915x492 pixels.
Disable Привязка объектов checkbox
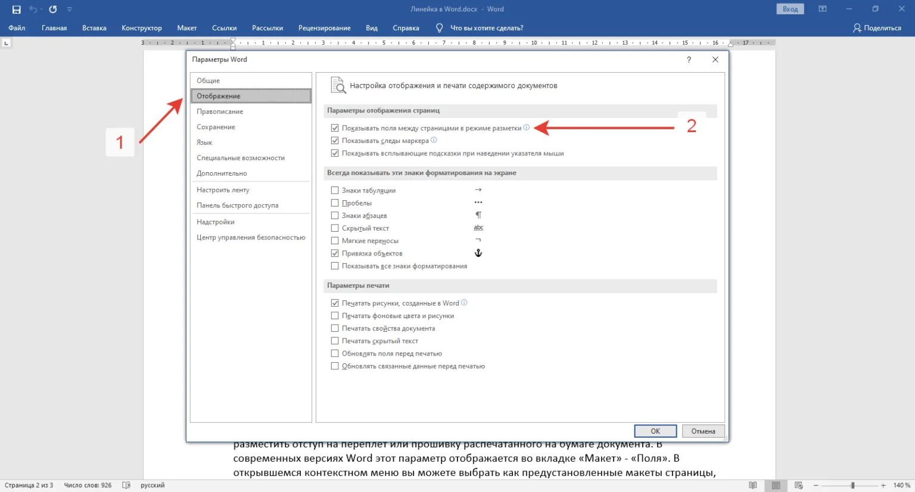click(335, 253)
